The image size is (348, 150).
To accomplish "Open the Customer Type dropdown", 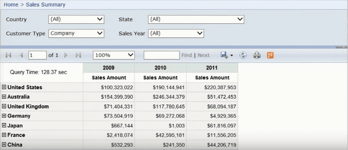I will tap(76, 33).
